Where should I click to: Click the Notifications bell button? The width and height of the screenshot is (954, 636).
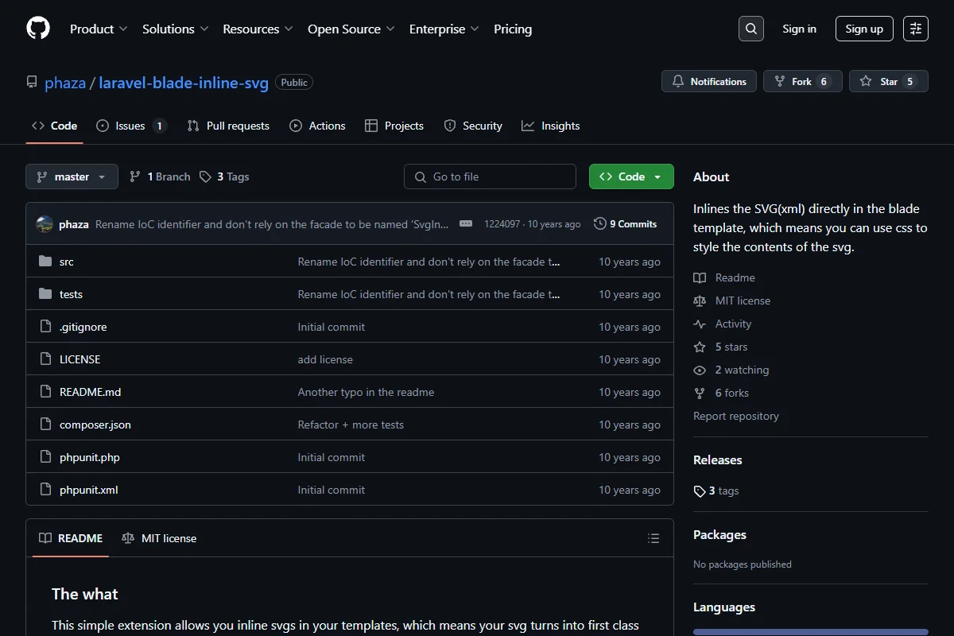click(709, 82)
